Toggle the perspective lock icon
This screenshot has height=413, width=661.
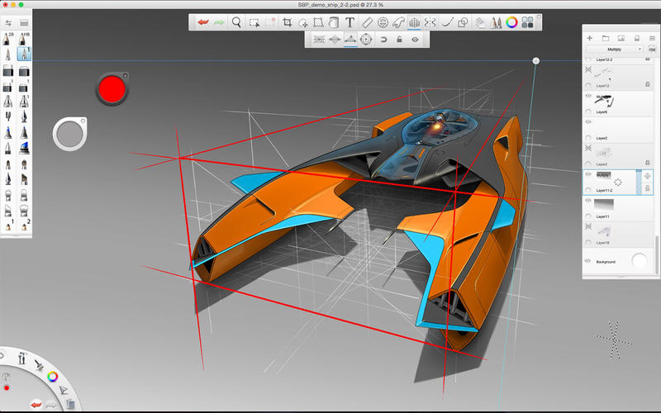tap(399, 39)
